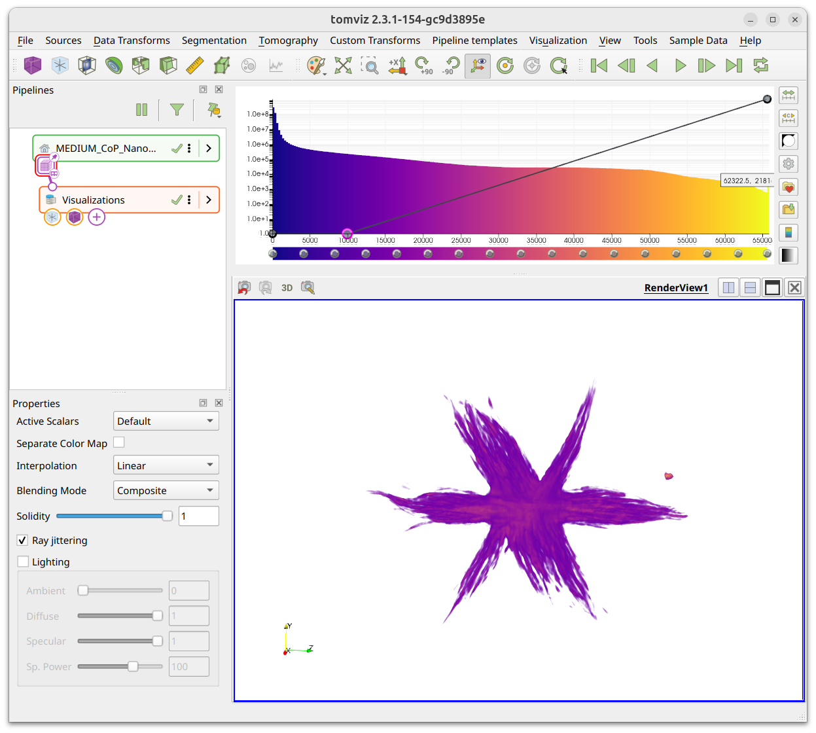Enable the Separate Color Map checkbox
This screenshot has height=733, width=816.
119,442
